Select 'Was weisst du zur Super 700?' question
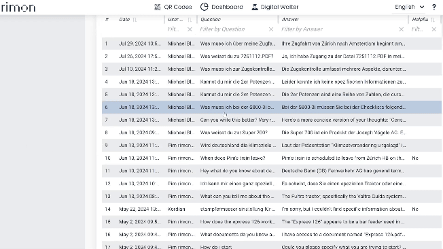The height and width of the screenshot is (249, 443). 234,133
